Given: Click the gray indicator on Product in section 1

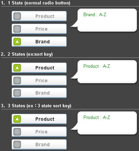Looking at the screenshot, I should pyautogui.click(x=17, y=16).
